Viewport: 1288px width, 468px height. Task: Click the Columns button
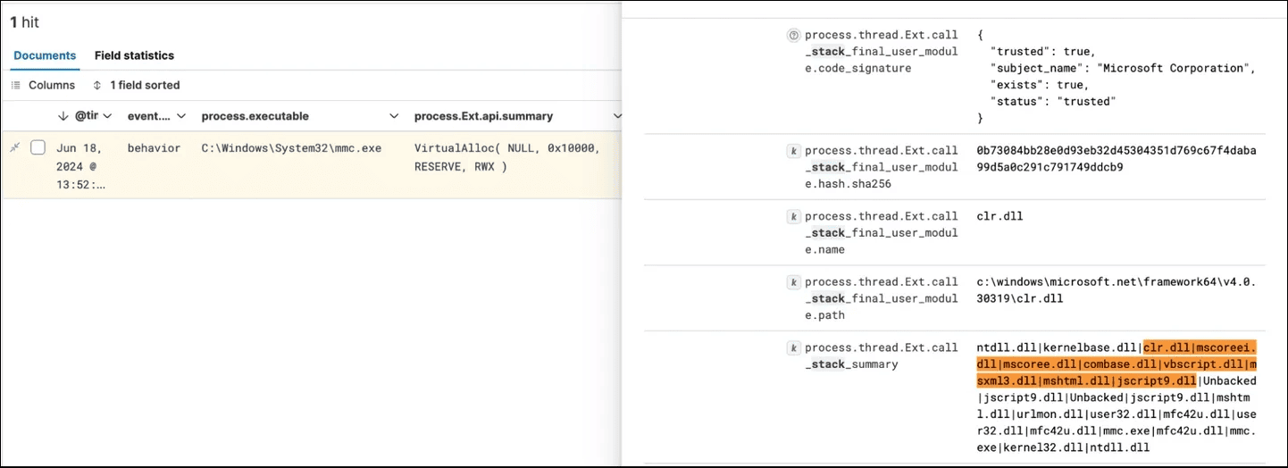pyautogui.click(x=43, y=86)
